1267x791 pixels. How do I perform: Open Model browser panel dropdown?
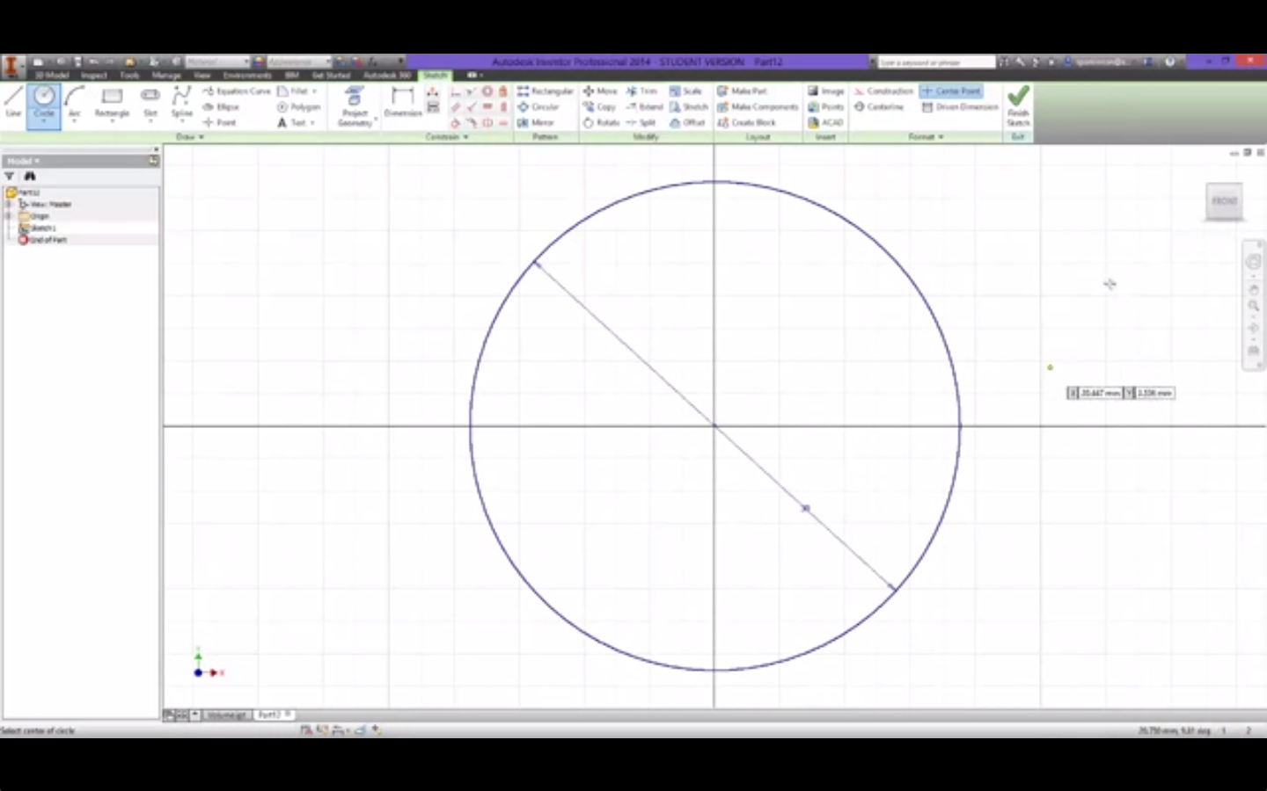click(22, 161)
